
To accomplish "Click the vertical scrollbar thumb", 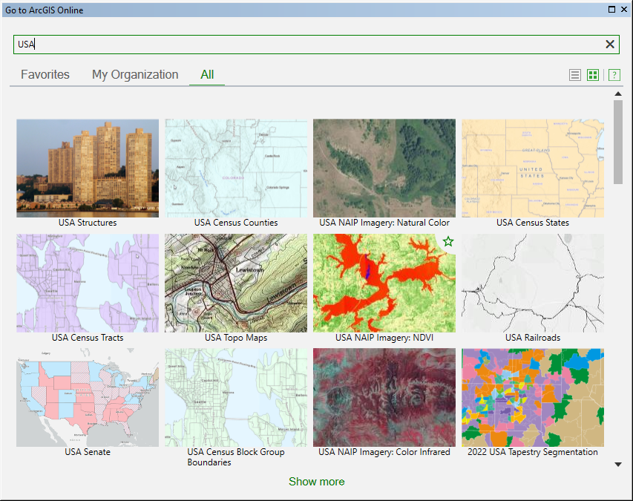I will 617,142.
